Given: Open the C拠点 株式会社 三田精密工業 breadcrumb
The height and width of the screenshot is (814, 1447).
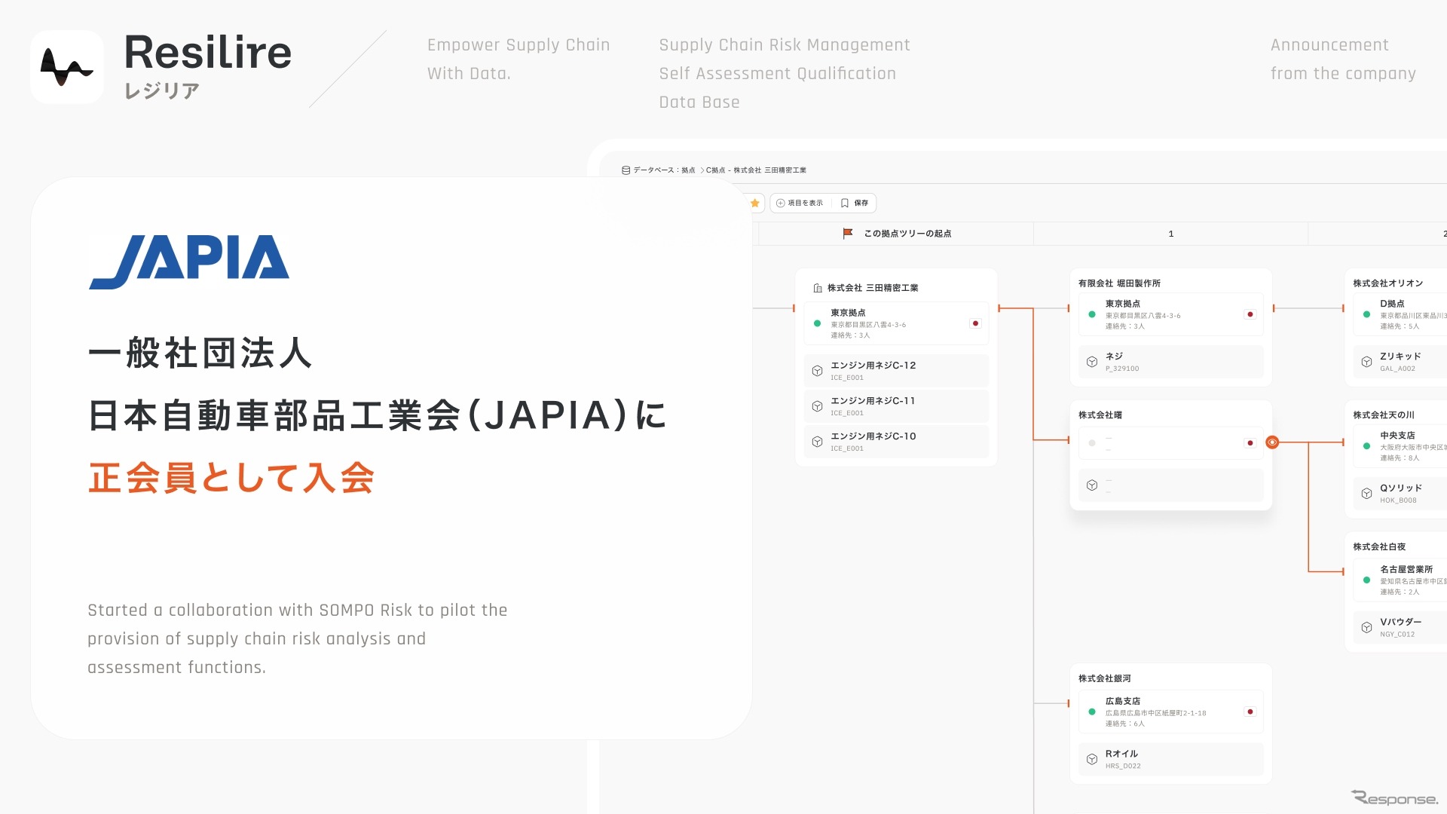Looking at the screenshot, I should pos(756,170).
